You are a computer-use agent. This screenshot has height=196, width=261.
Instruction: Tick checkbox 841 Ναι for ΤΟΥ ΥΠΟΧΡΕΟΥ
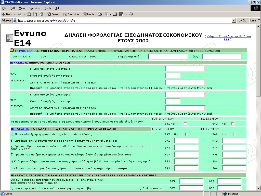[185, 124]
